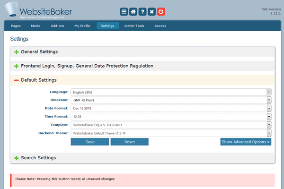Click the hamburger menu icon in header
Viewport: 284px width, 189px height.
pyautogui.click(x=124, y=12)
